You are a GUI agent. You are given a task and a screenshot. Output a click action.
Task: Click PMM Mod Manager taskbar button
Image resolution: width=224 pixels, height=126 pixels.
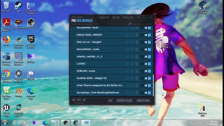pos(86,123)
